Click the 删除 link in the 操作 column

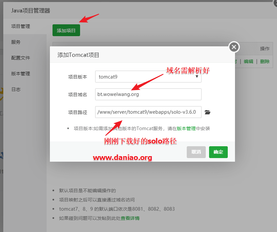[x=265, y=61]
